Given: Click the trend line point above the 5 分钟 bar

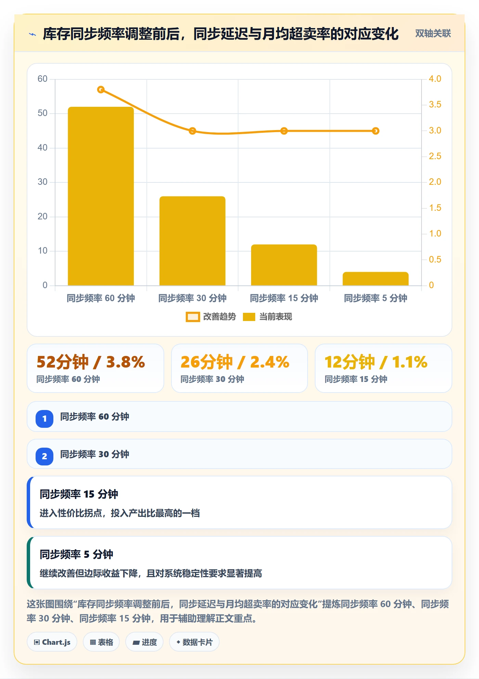Looking at the screenshot, I should 376,131.
